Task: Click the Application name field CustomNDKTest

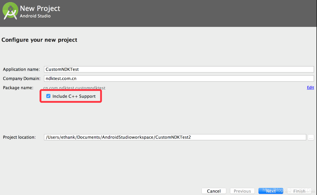Action: pyautogui.click(x=179, y=69)
